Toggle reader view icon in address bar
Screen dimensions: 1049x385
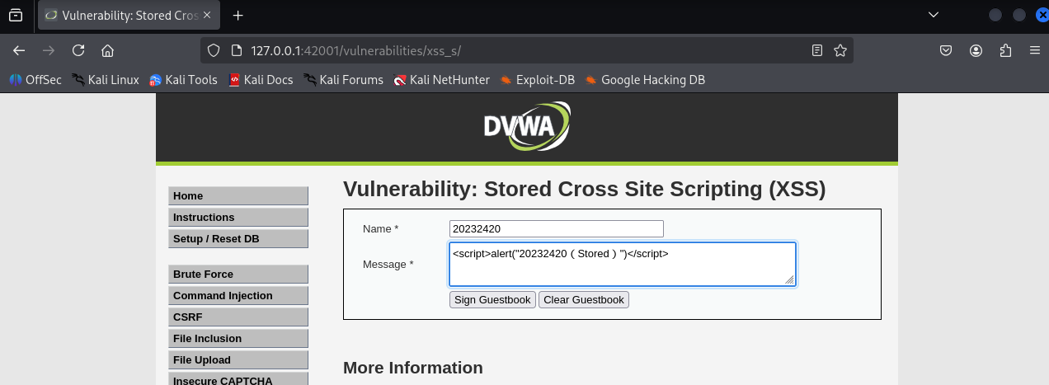click(817, 50)
